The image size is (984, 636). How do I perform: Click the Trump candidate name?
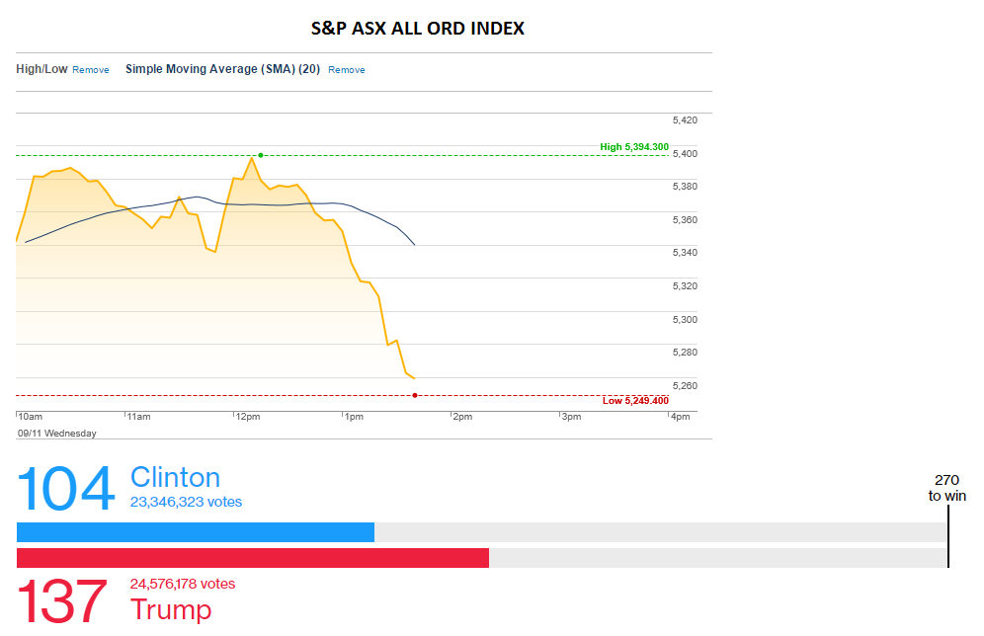click(171, 609)
